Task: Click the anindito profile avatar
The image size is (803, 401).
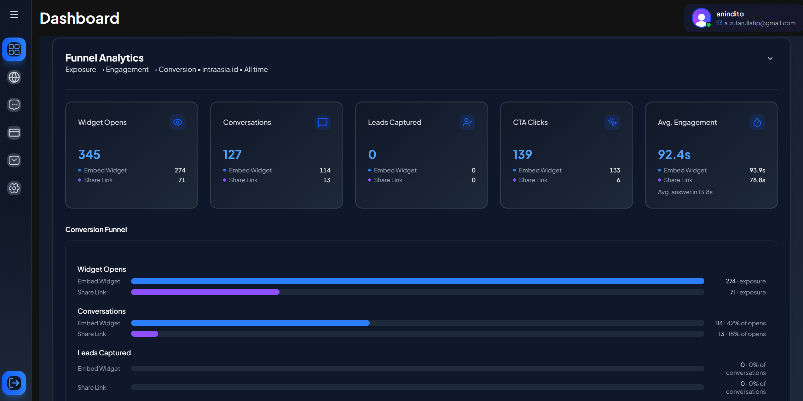Action: [701, 18]
